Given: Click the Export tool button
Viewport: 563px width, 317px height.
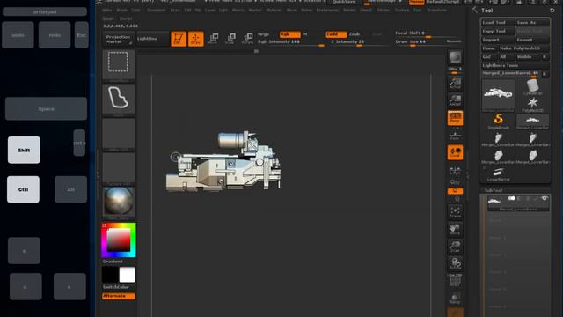Looking at the screenshot, I should (x=532, y=40).
